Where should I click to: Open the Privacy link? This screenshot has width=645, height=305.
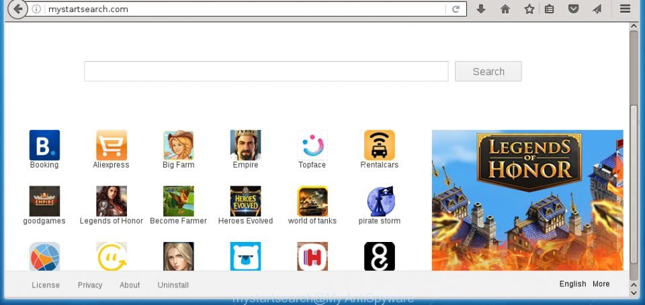point(90,285)
